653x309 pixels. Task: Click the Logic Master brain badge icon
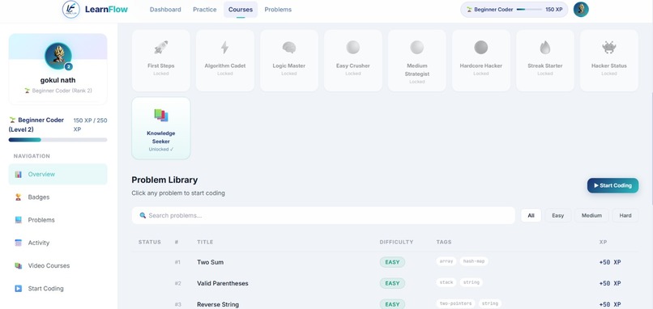(289, 48)
